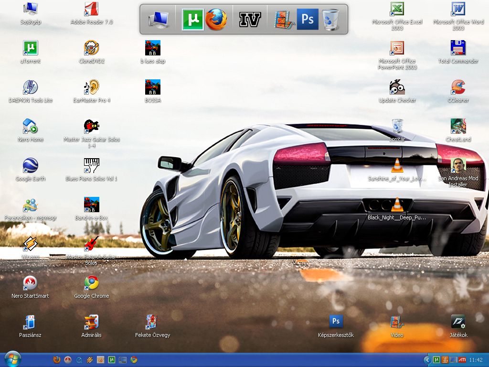Open the My Computer icon in the top dock
The image size is (489, 367).
tap(159, 19)
